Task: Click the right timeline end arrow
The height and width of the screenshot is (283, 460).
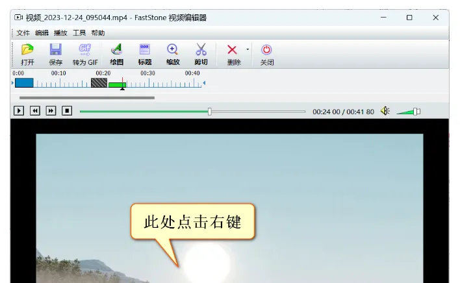Action: coord(204,83)
